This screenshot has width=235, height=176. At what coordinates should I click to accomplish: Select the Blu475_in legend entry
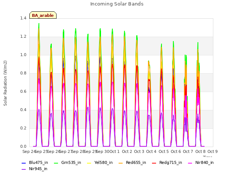35,162
